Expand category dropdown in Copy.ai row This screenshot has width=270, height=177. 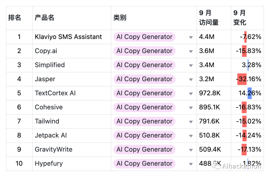[191, 51]
